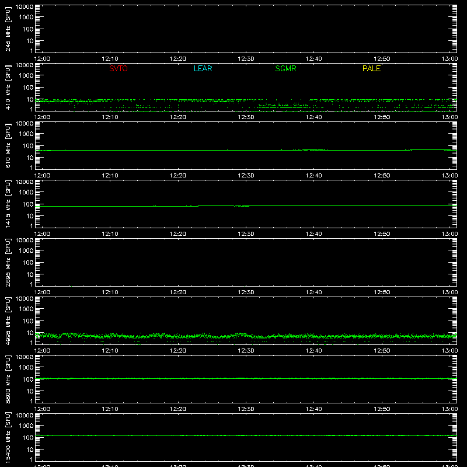Image resolution: width=467 pixels, height=467 pixels.
Task: Click the cyan LEAR station label
Action: pyautogui.click(x=203, y=68)
